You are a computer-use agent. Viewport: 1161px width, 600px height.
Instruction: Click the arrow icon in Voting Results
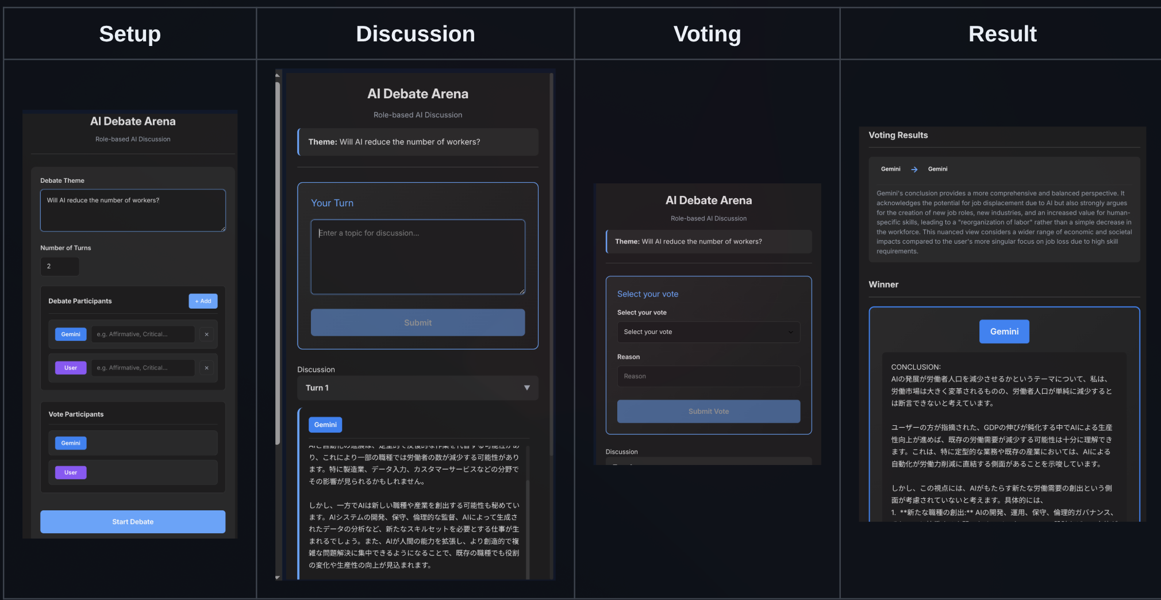tap(914, 170)
